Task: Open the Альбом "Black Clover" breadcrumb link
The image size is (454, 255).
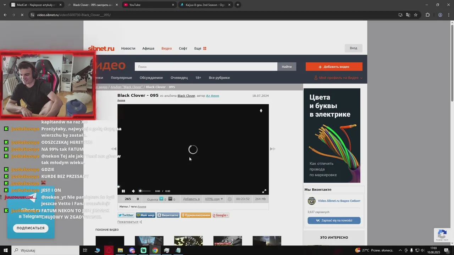Action: click(x=127, y=87)
